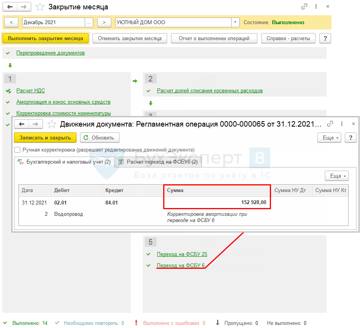The width and height of the screenshot is (360, 328).
Task: Click Сумма НУ Дт column header
Action: (292, 190)
